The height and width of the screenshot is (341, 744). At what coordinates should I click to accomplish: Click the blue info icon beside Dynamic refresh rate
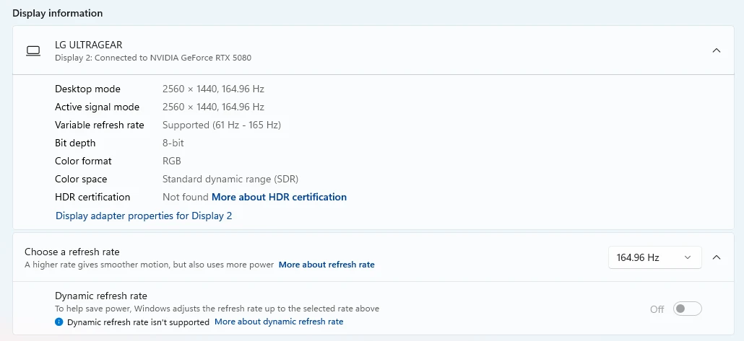click(x=59, y=322)
